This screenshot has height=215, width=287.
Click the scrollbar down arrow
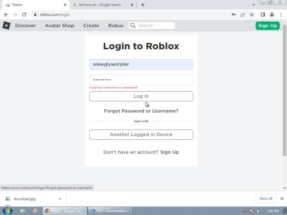[284, 188]
